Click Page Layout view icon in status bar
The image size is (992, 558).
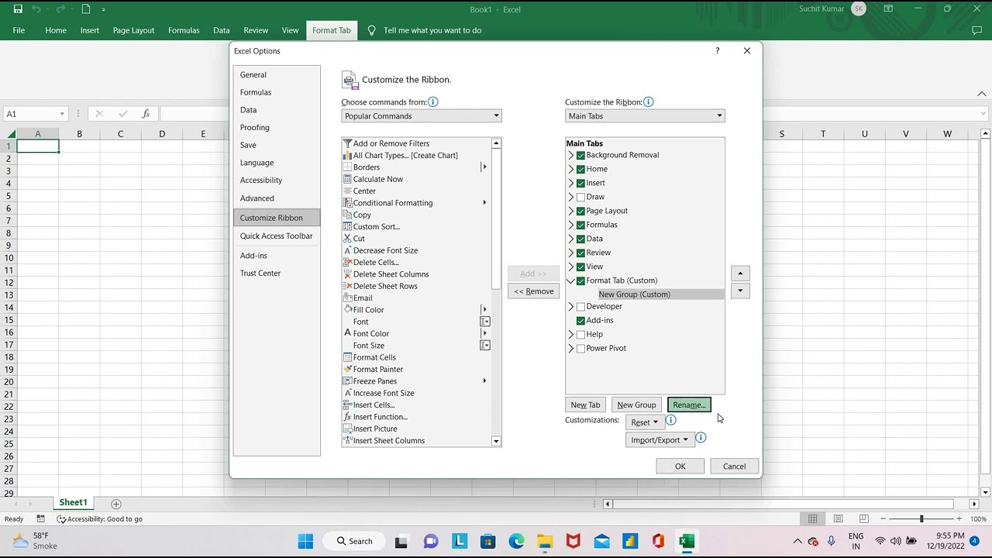838,518
